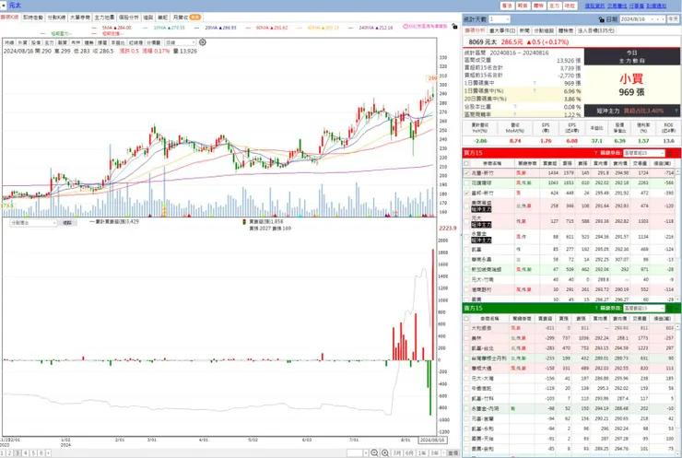Check the 新加坡商瑞銀 row checkbox
Viewport: 682px width, 458px height.
(x=466, y=270)
